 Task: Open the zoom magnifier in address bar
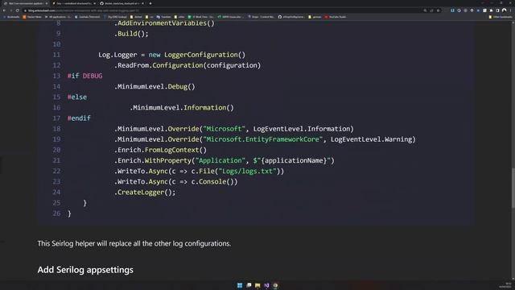(425, 10)
